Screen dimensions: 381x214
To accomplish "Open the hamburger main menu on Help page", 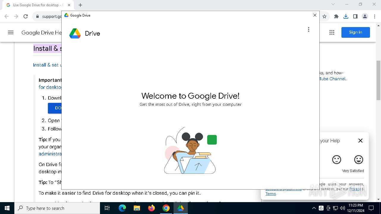I will tap(11, 32).
